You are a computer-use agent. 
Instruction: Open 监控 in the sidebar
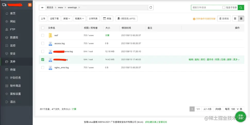tap(13, 46)
